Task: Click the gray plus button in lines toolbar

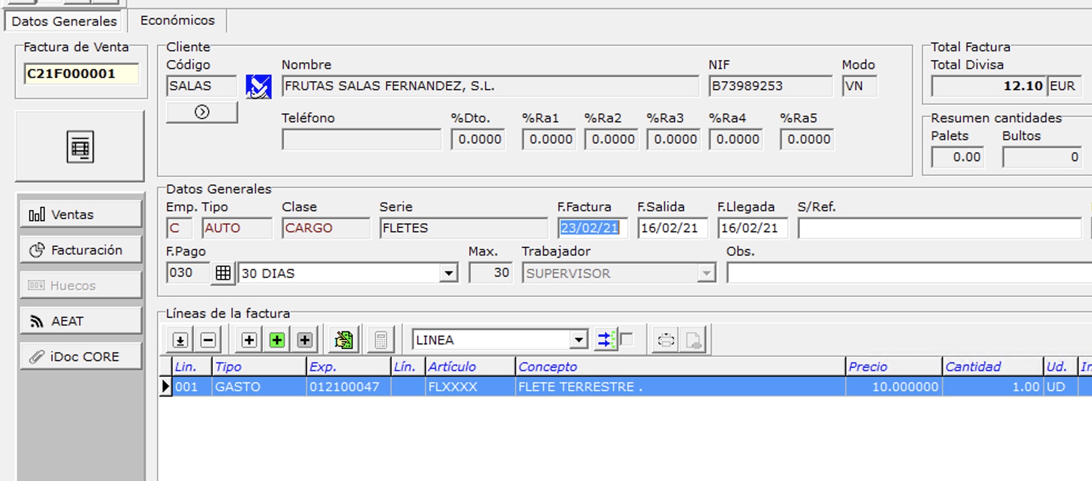Action: pos(304,340)
